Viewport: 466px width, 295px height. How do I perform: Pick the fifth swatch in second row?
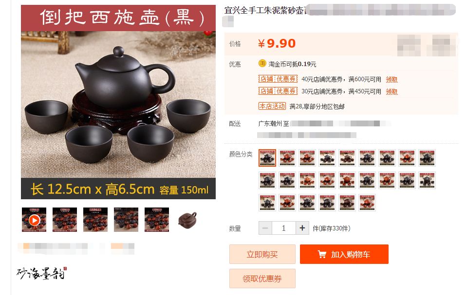(347, 180)
